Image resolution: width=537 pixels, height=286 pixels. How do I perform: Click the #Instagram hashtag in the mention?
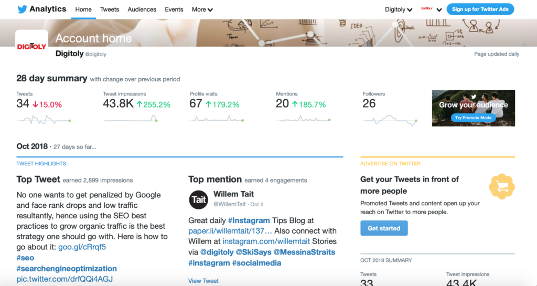coord(249,220)
